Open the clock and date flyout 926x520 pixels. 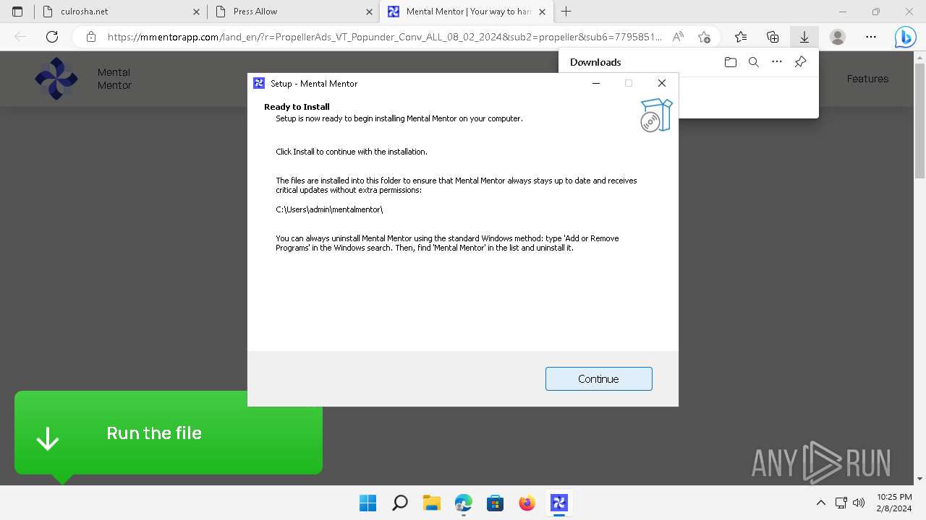pyautogui.click(x=894, y=503)
